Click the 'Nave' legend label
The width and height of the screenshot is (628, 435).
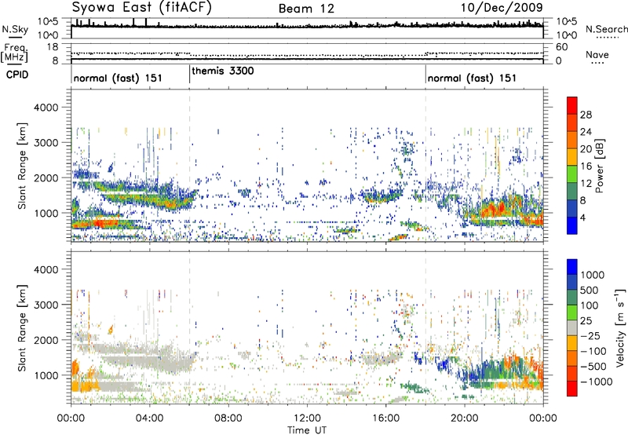point(597,55)
